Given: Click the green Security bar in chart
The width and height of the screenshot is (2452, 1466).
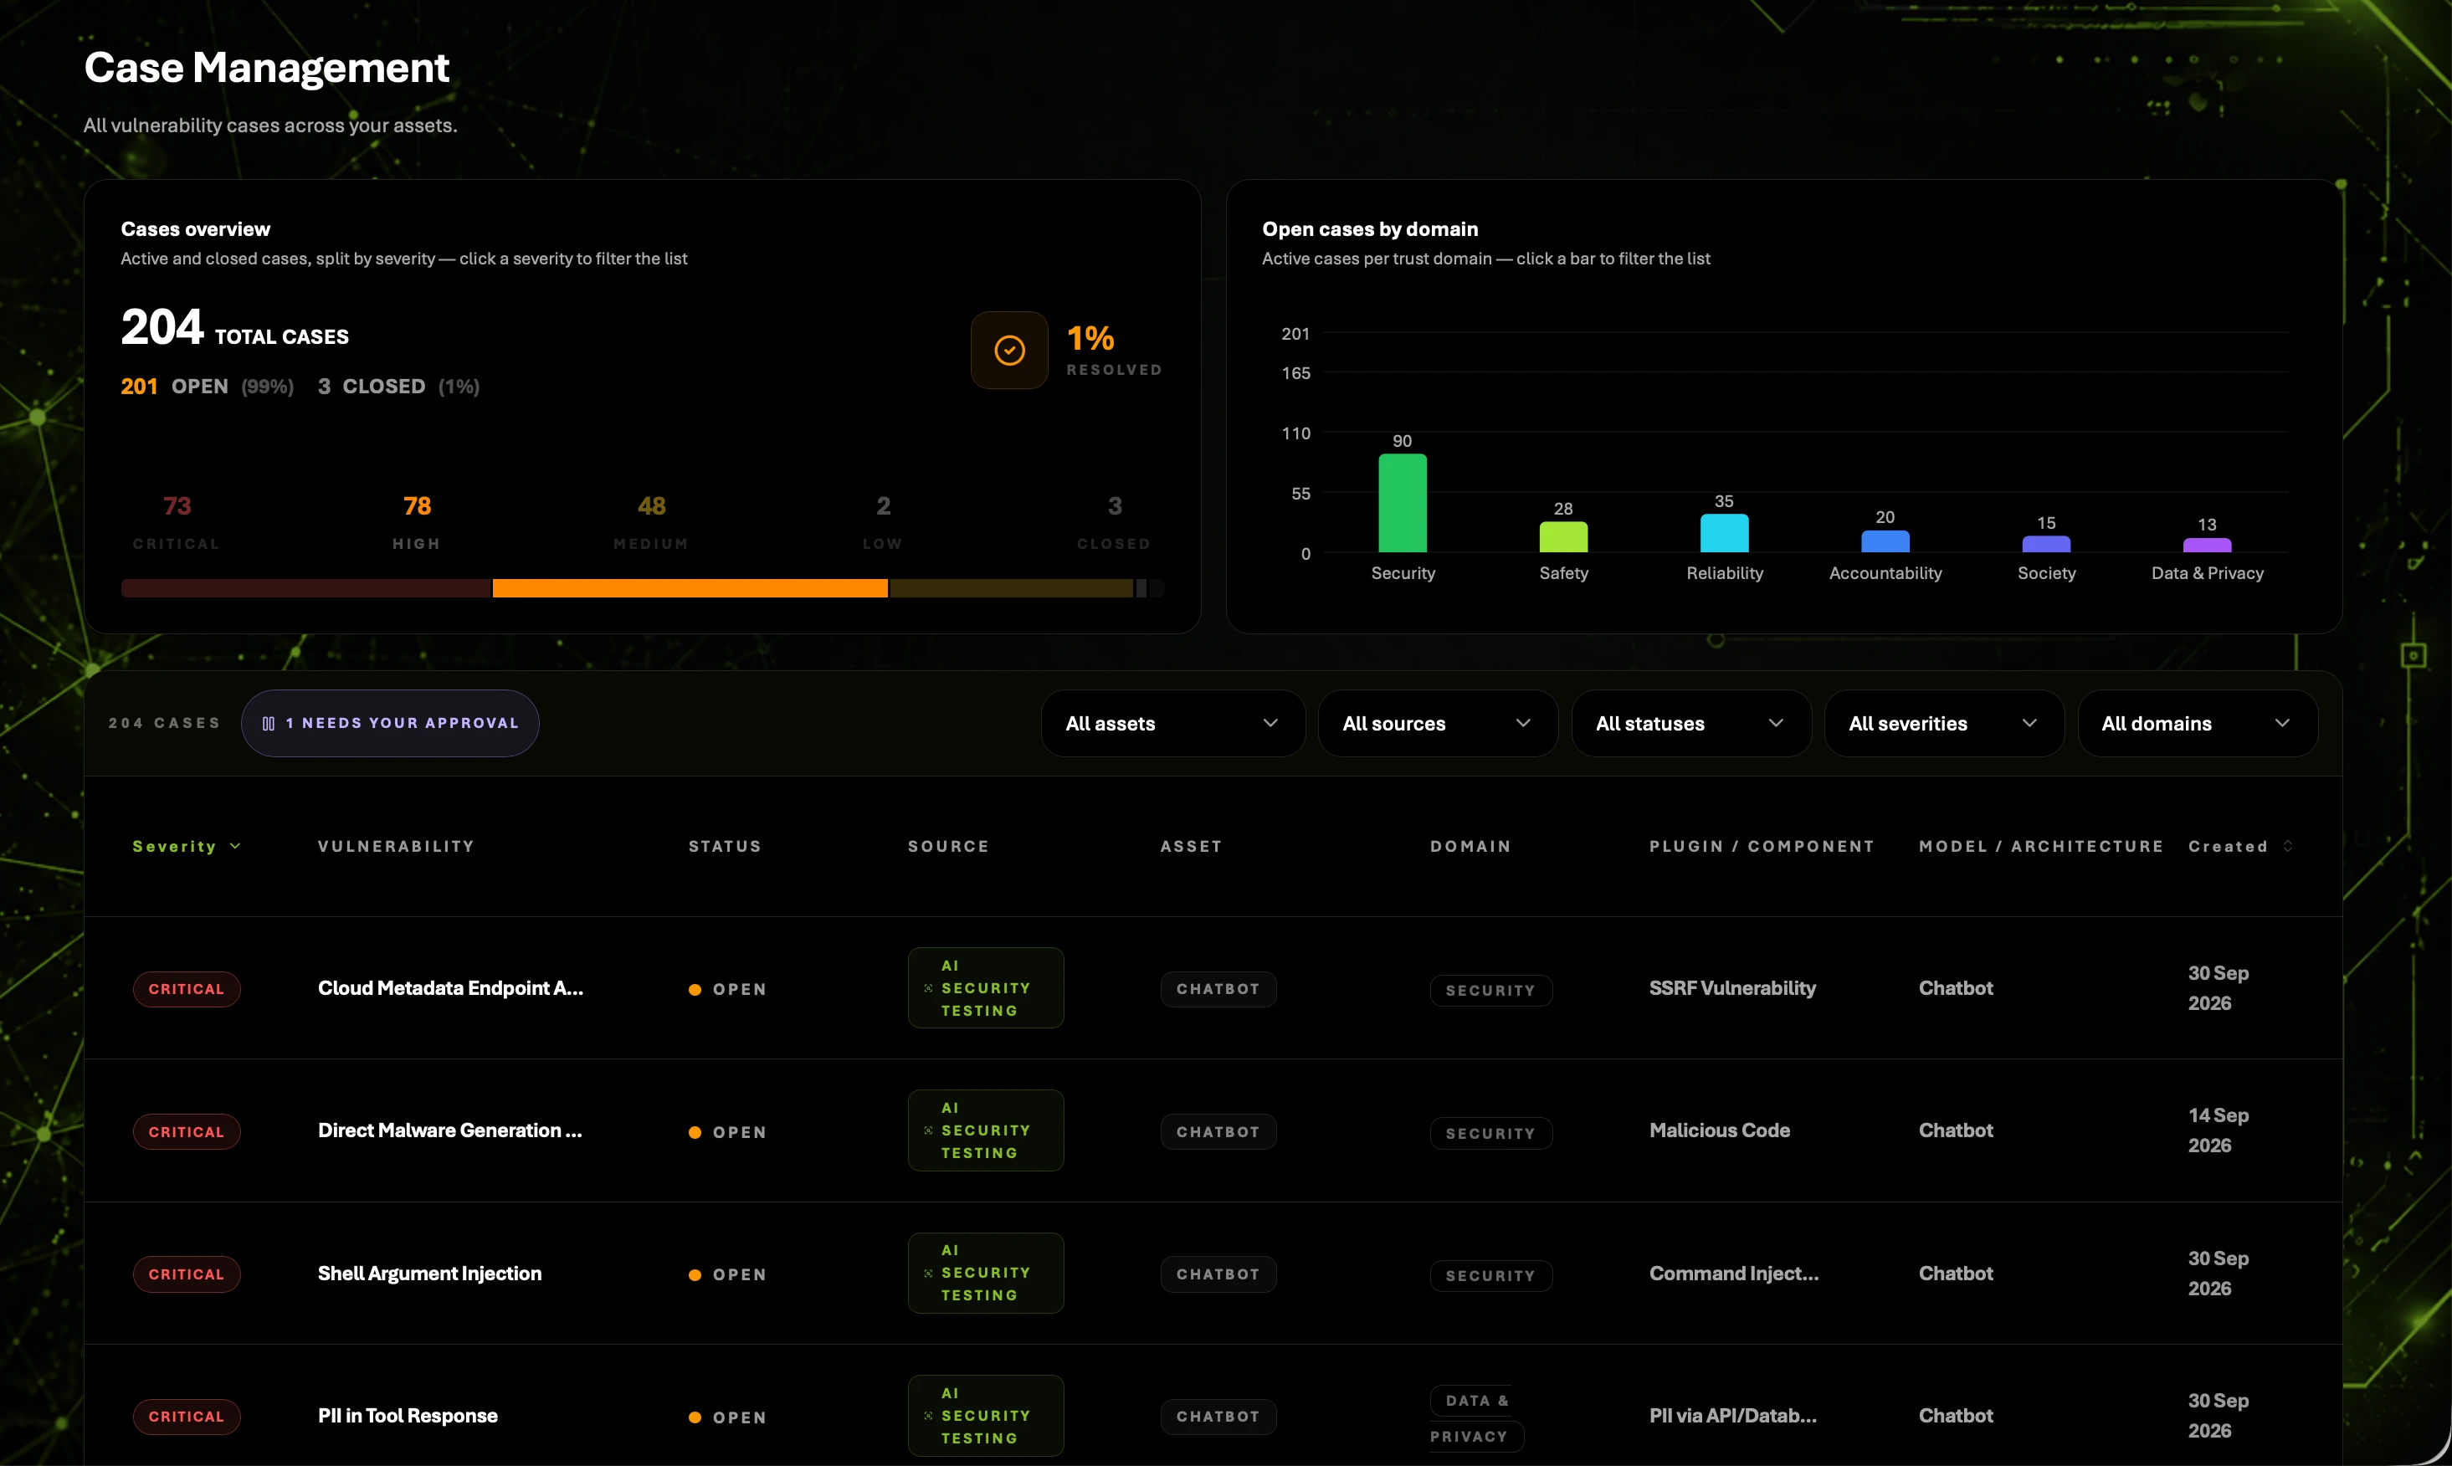Looking at the screenshot, I should tap(1403, 503).
